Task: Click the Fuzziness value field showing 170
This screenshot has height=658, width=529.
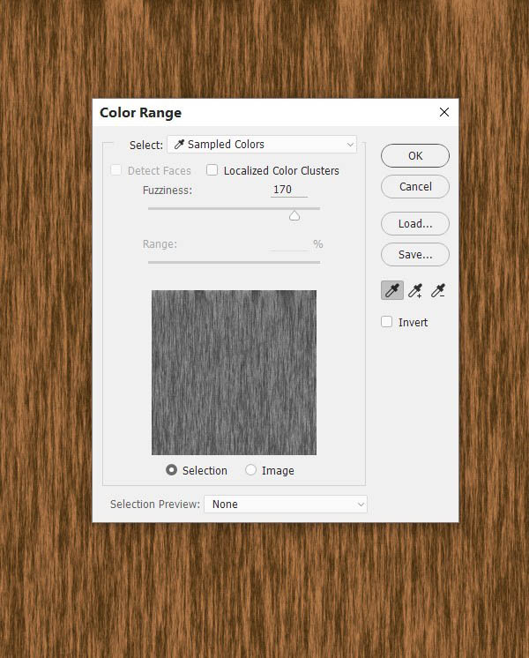Action: pos(289,190)
